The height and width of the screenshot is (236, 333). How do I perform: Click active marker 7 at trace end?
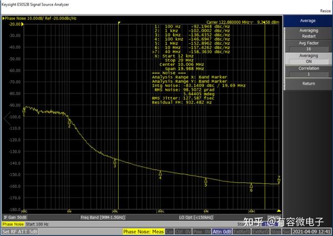click(279, 179)
